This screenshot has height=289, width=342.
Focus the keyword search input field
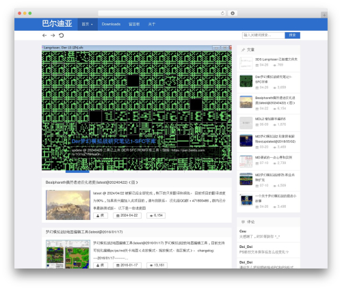point(263,36)
